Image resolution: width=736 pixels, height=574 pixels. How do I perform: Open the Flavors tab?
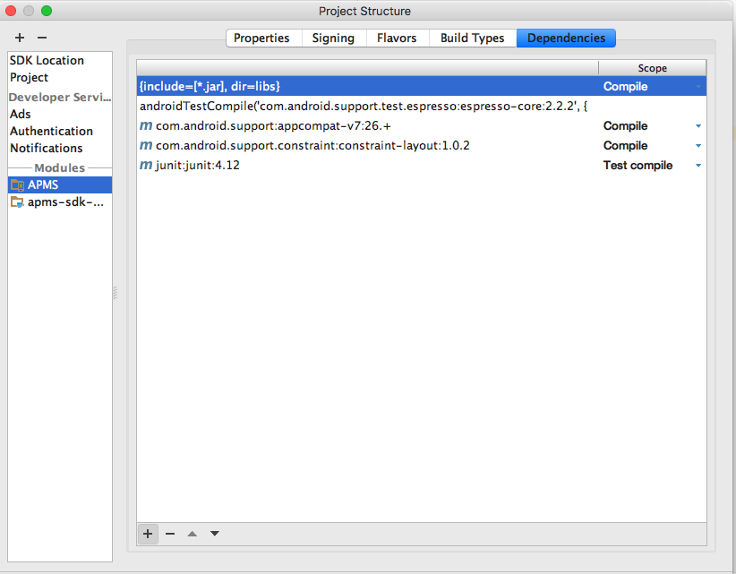tap(398, 38)
